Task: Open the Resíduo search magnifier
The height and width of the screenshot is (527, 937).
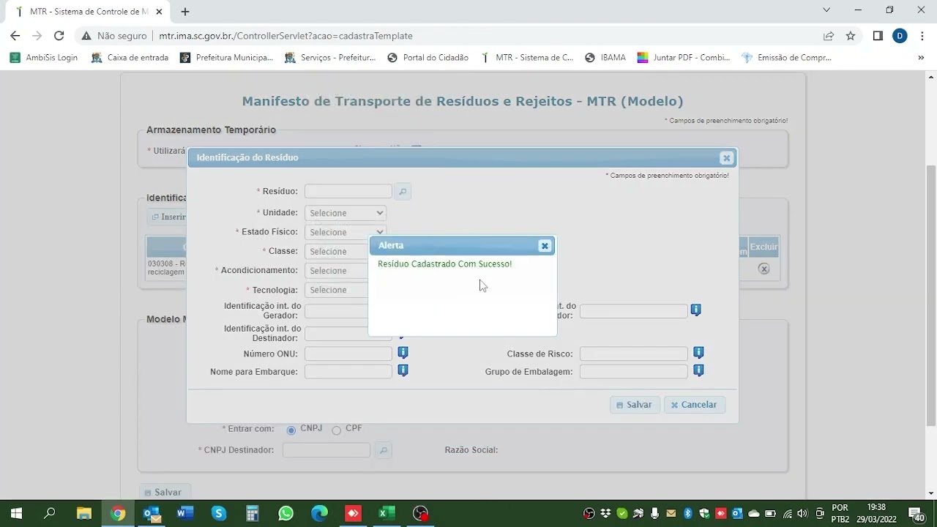Action: pyautogui.click(x=403, y=192)
